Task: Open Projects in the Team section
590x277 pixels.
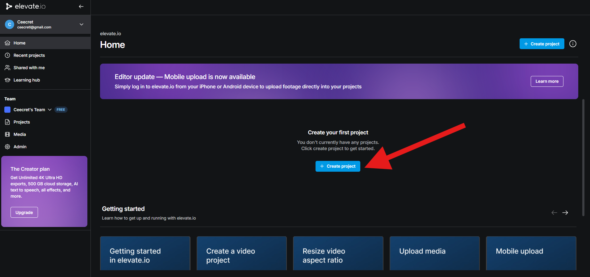Action: tap(45, 122)
